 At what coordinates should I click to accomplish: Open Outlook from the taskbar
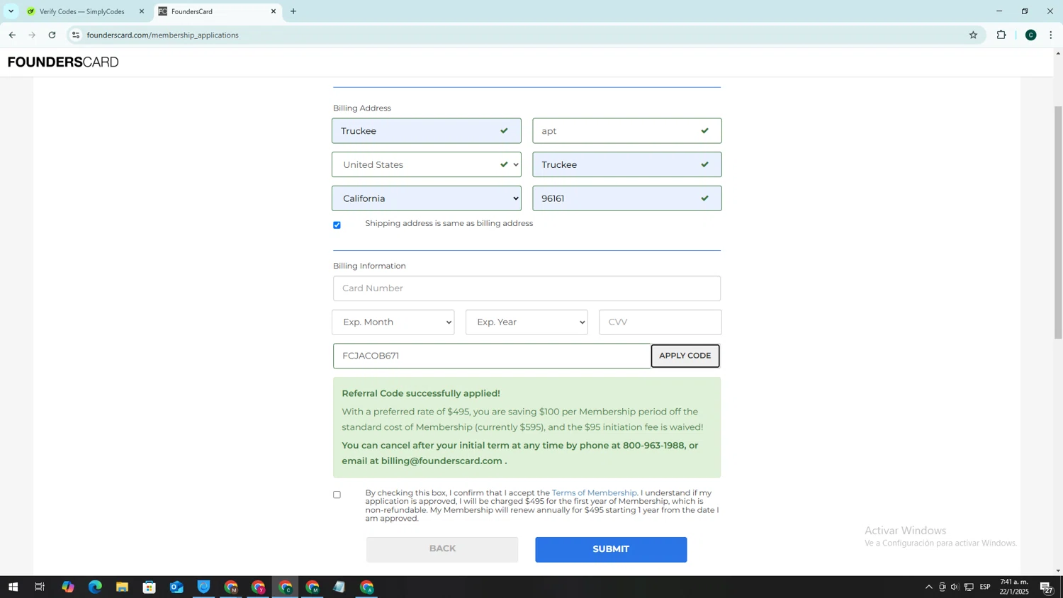tap(176, 587)
